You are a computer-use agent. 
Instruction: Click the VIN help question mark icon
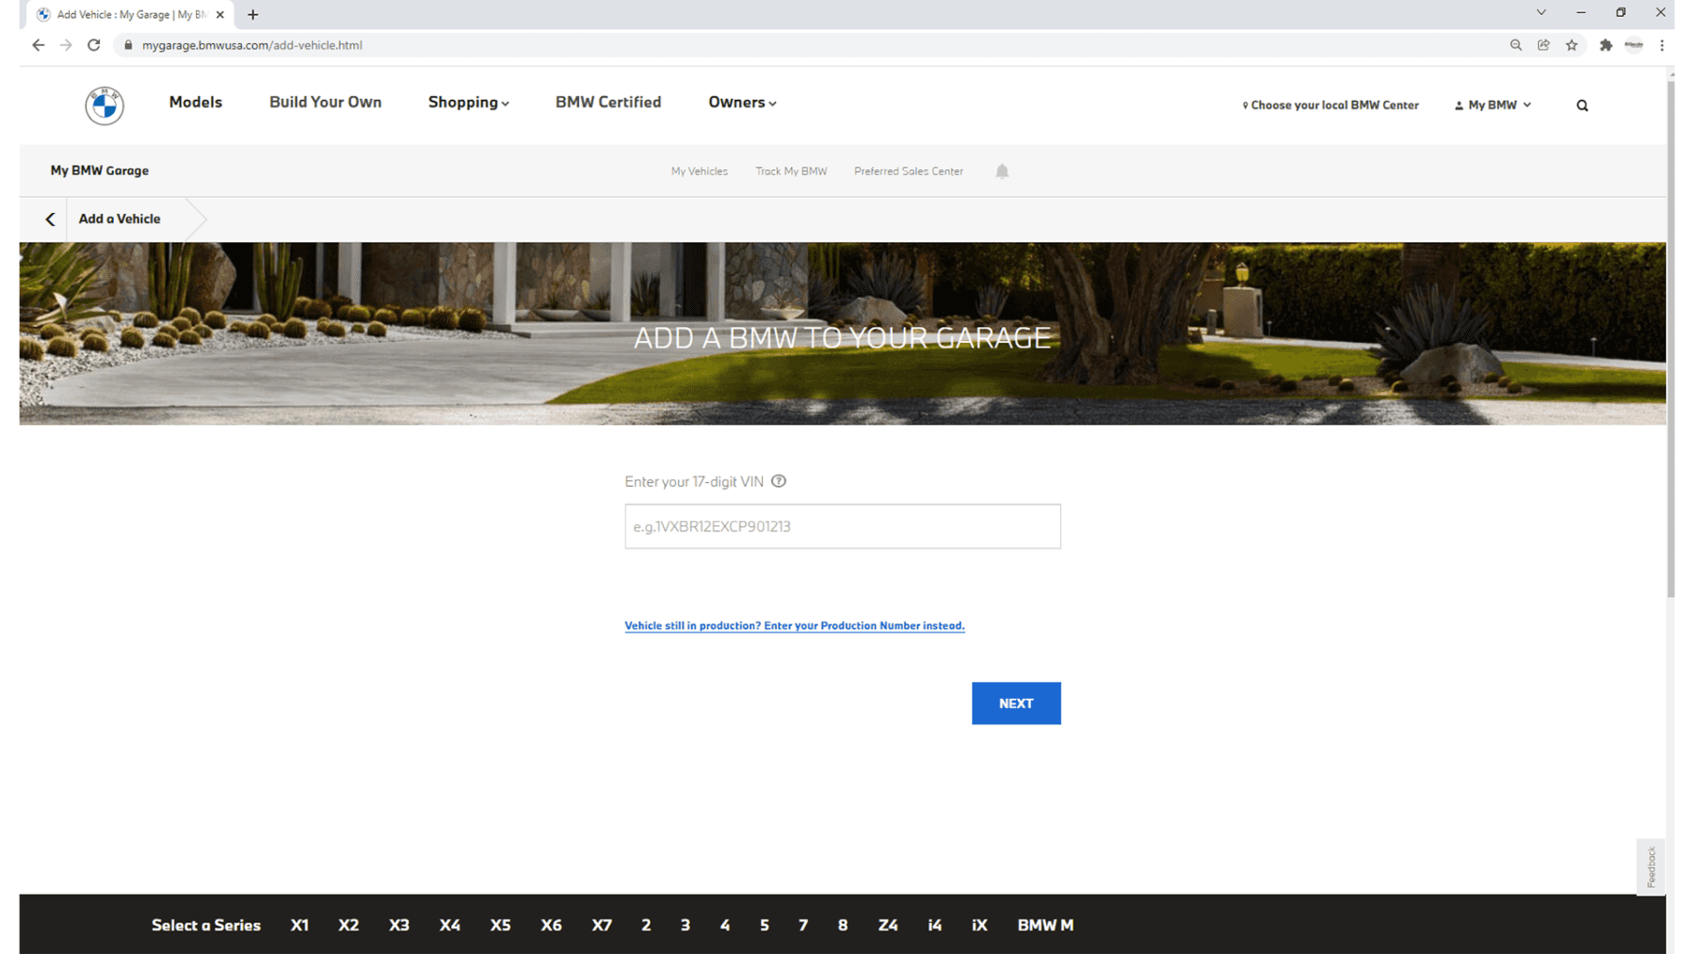(779, 481)
